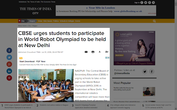Open the Crime section tab
Screen dimensions: 177x110
(40, 21)
